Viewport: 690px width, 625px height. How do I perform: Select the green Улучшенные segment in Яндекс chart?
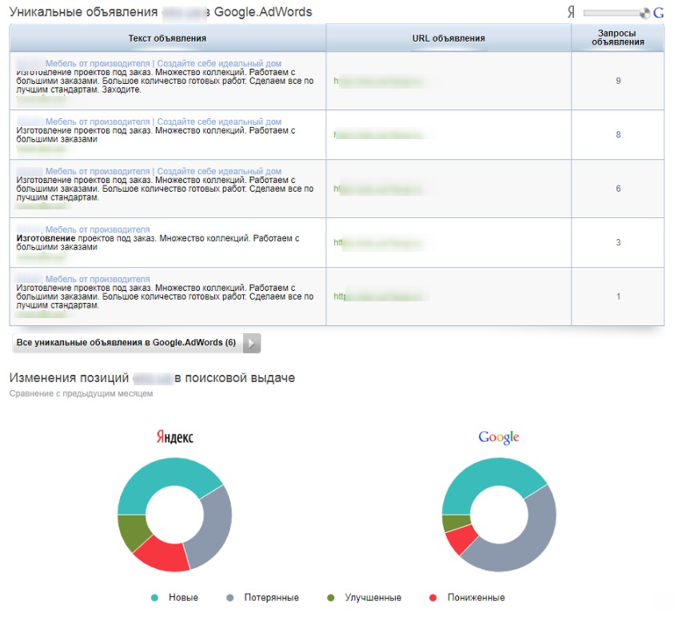(132, 530)
